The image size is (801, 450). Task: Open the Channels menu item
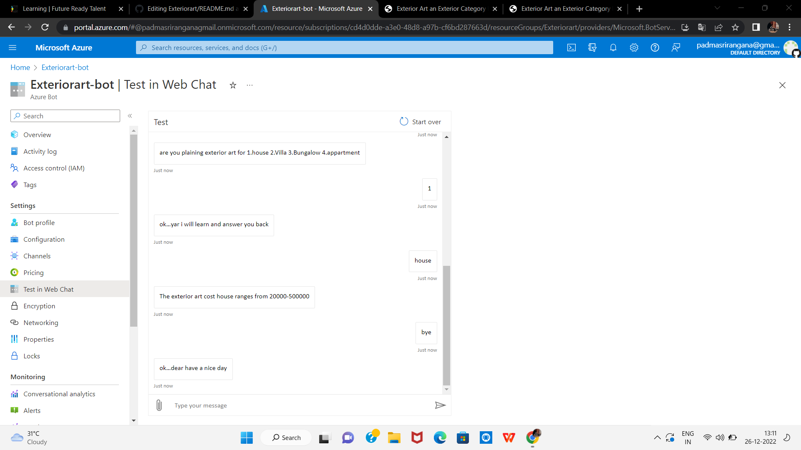[x=37, y=256]
